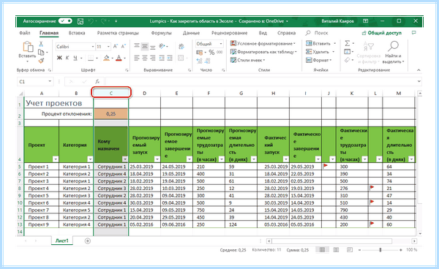This screenshot has height=269, width=439.
Task: Open the Справка tab
Action: [x=286, y=33]
